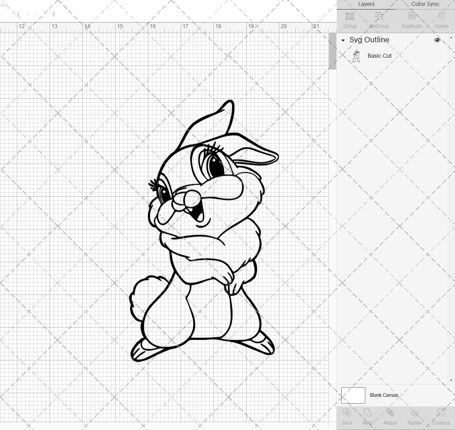The height and width of the screenshot is (430, 455).
Task: Click the Y position stepper arrows
Action: 54,14
